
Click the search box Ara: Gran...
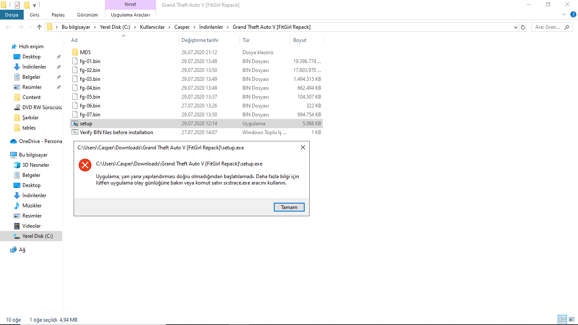click(552, 27)
